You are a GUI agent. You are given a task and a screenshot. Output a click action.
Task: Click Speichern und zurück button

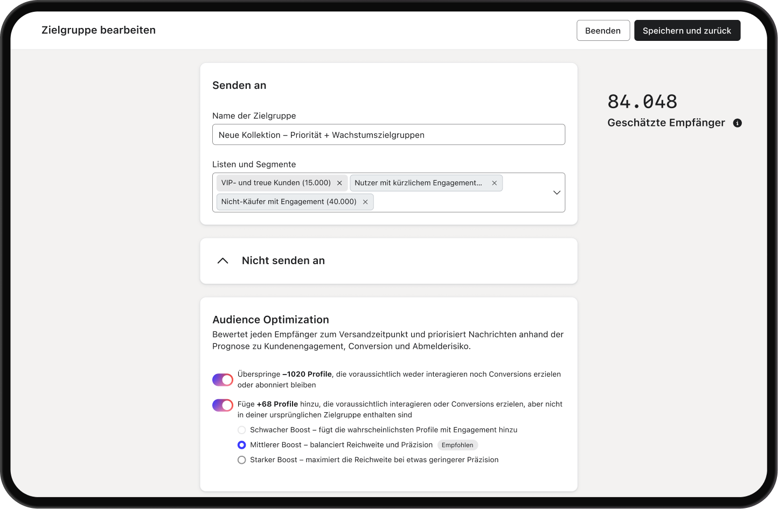[687, 31]
